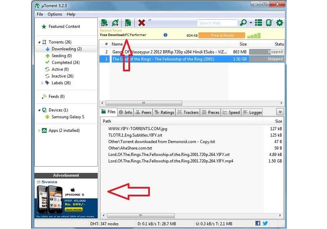327x229 pixels.
Task: Collapse the Torrents (26) tree node
Action: tap(39, 42)
